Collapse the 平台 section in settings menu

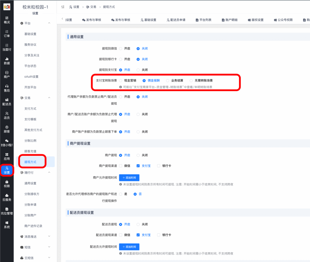49,23
